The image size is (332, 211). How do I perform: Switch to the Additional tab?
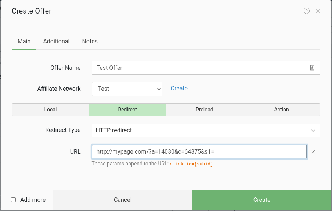pyautogui.click(x=56, y=41)
